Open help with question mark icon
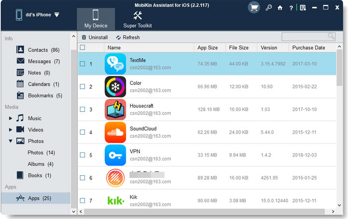The image size is (348, 219). [x=291, y=8]
